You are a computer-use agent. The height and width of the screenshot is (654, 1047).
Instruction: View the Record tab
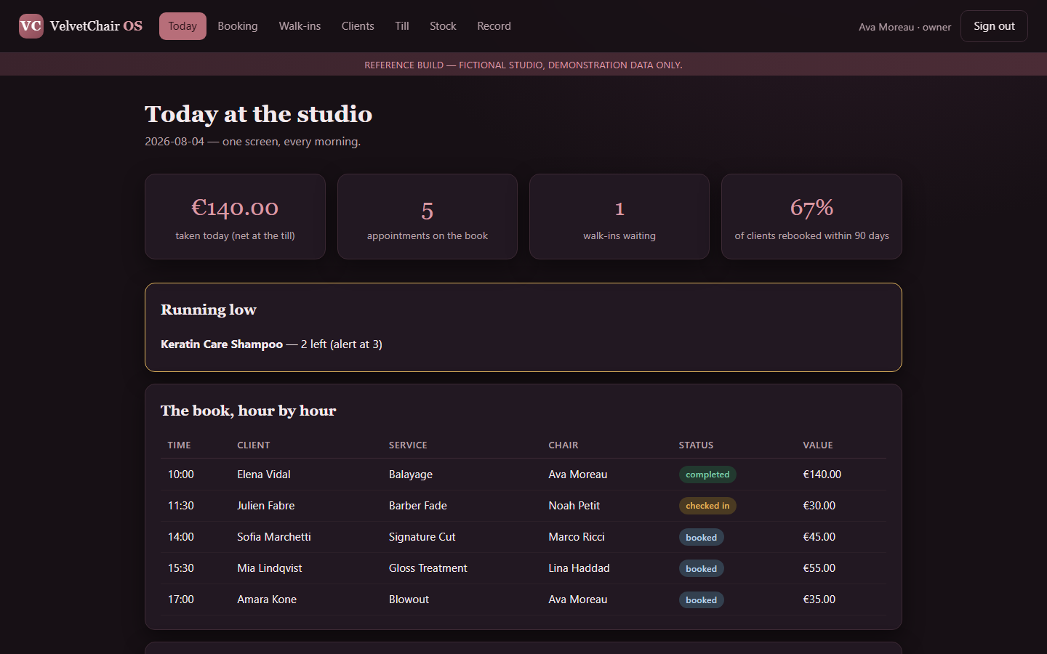click(x=494, y=26)
